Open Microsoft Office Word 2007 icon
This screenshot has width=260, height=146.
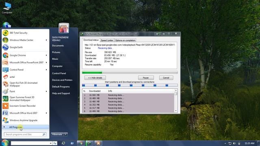coord(5,113)
